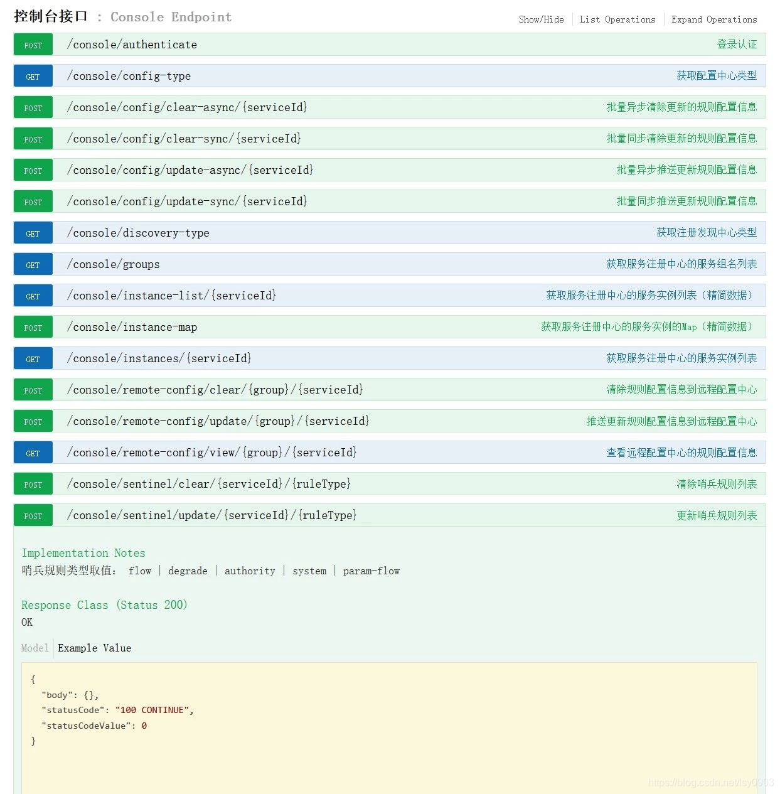Click POST badge for sentinel/clear row
Image resolution: width=780 pixels, height=794 pixels.
point(33,485)
